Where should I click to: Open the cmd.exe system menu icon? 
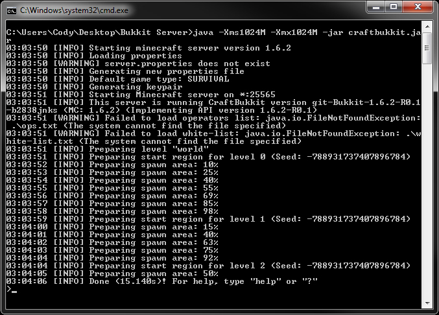pos(12,10)
